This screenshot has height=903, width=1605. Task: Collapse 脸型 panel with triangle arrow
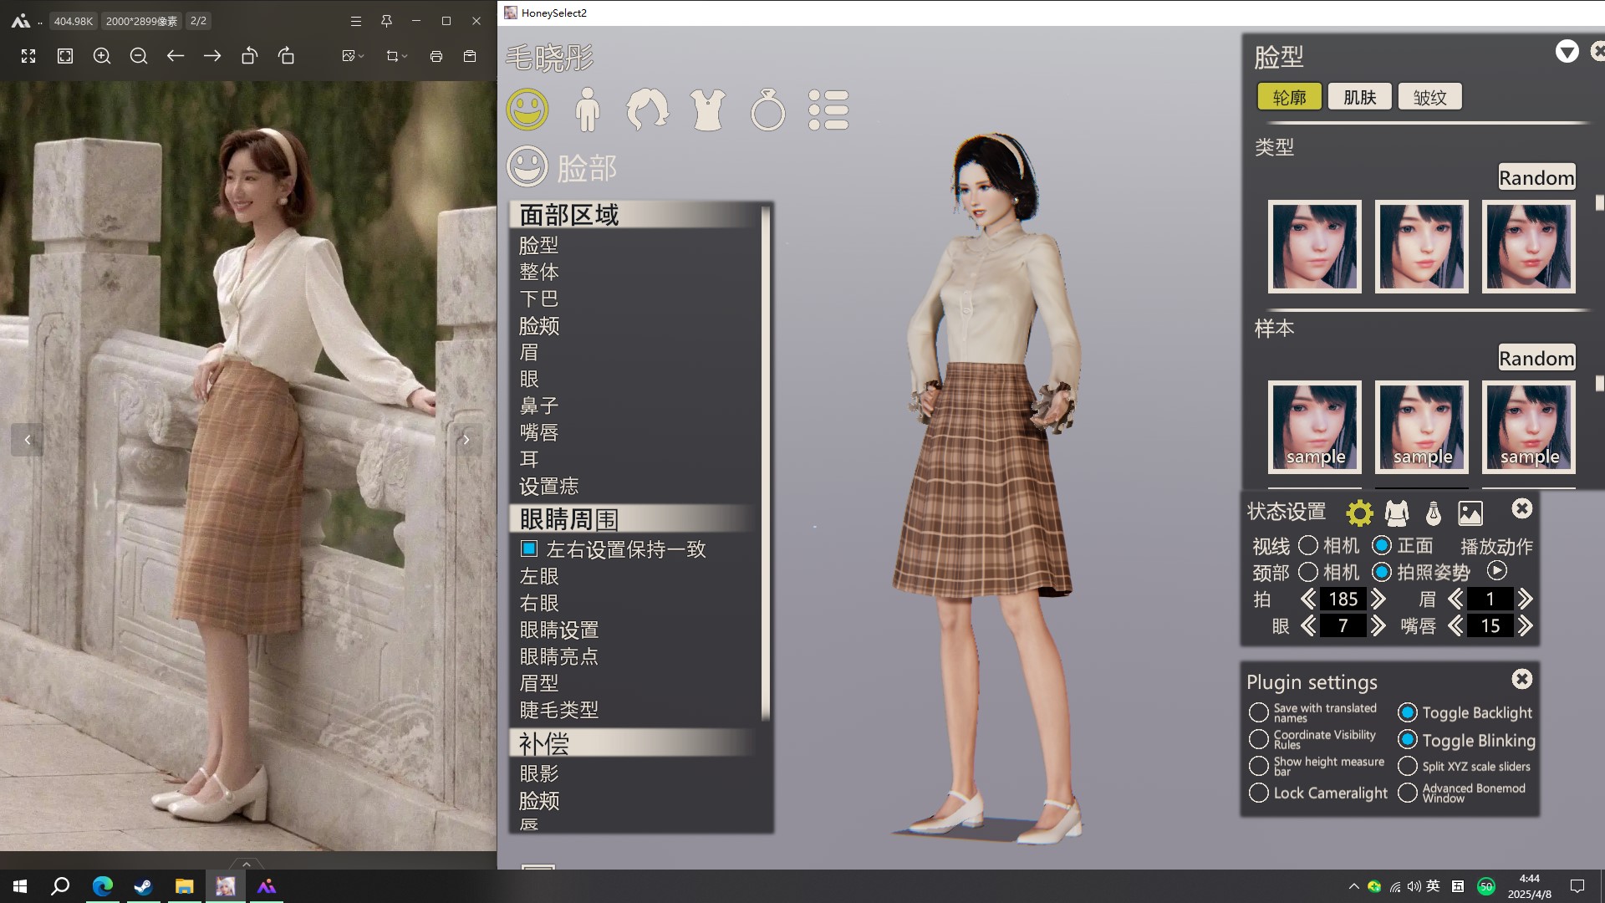tap(1567, 52)
